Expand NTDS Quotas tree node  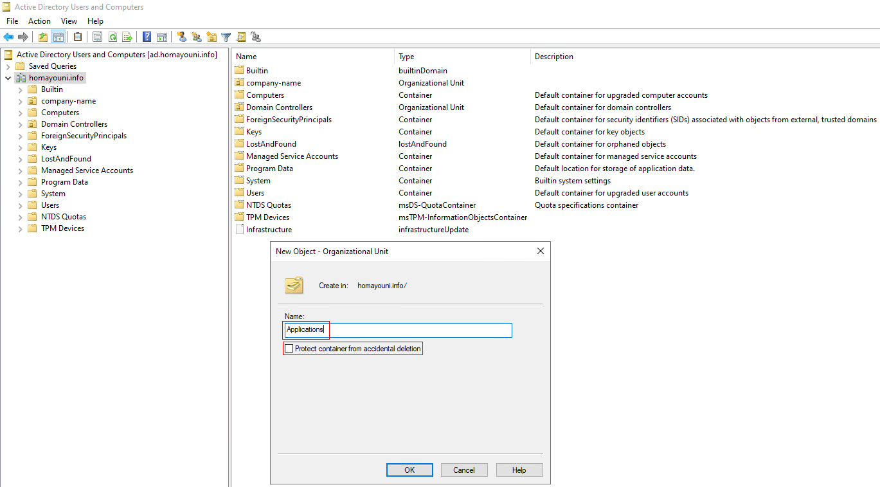[x=20, y=217]
